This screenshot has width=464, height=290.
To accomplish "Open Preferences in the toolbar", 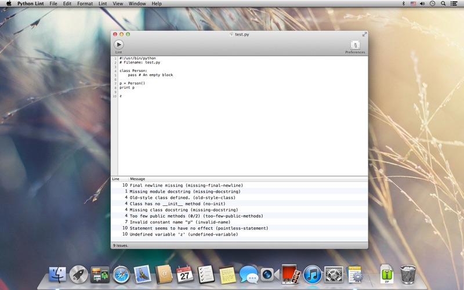I will pos(355,47).
